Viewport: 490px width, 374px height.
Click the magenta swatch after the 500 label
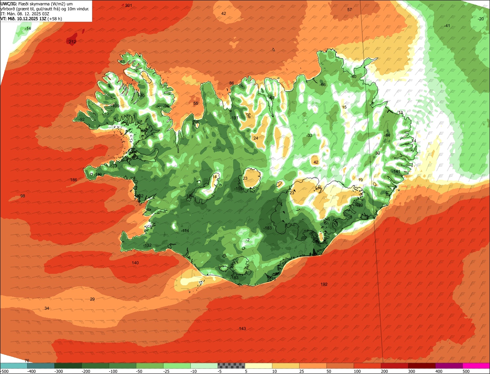(476, 366)
